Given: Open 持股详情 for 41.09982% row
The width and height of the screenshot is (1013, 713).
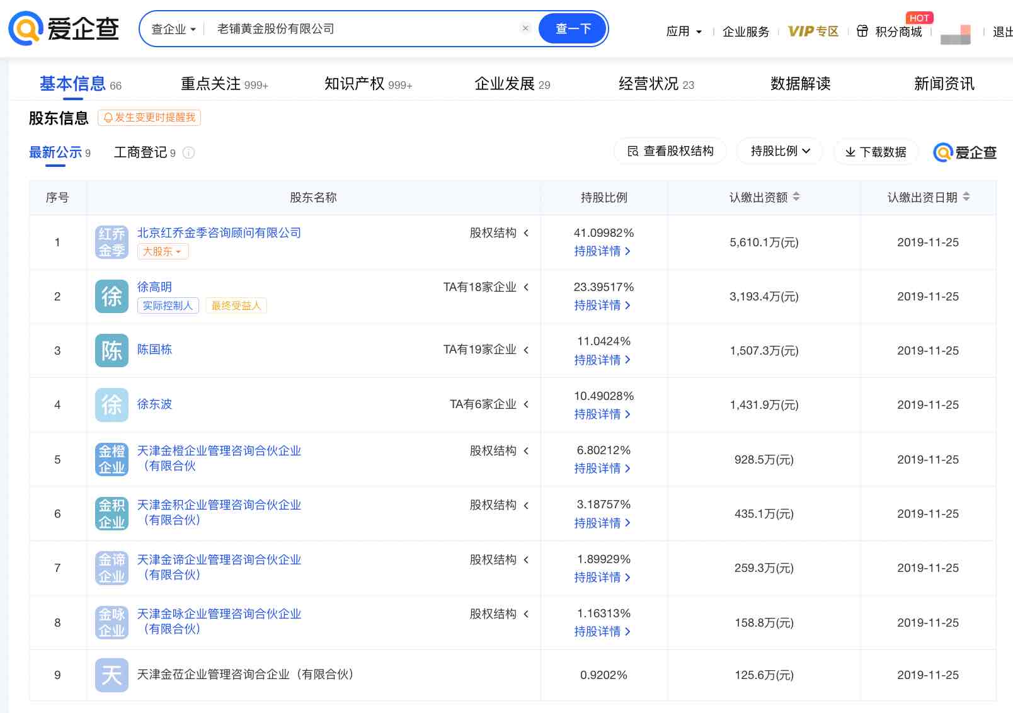Looking at the screenshot, I should point(602,251).
